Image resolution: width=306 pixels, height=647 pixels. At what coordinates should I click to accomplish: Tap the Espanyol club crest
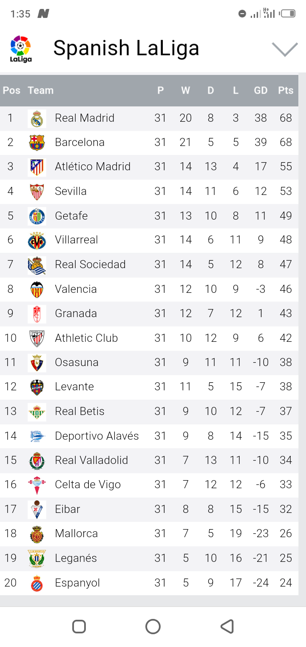pos(37,583)
